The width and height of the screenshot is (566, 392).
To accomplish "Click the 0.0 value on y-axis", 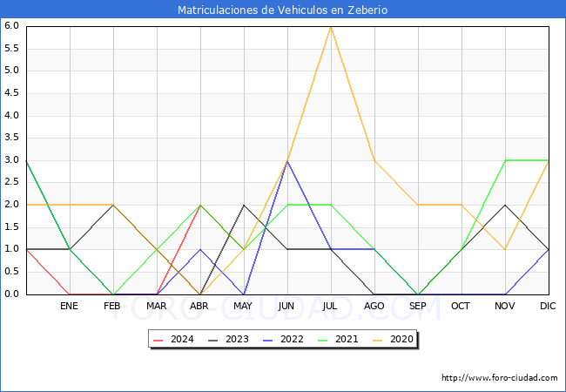I will (x=11, y=294).
